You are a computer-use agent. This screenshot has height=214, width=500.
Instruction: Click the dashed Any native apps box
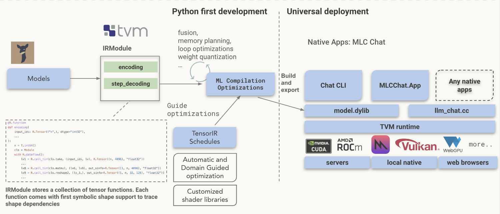click(464, 85)
